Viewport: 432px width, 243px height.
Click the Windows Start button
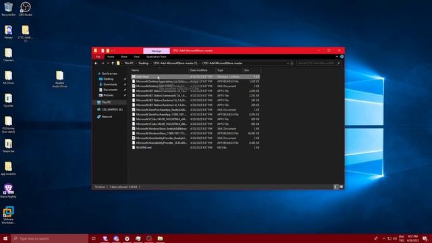5,238
